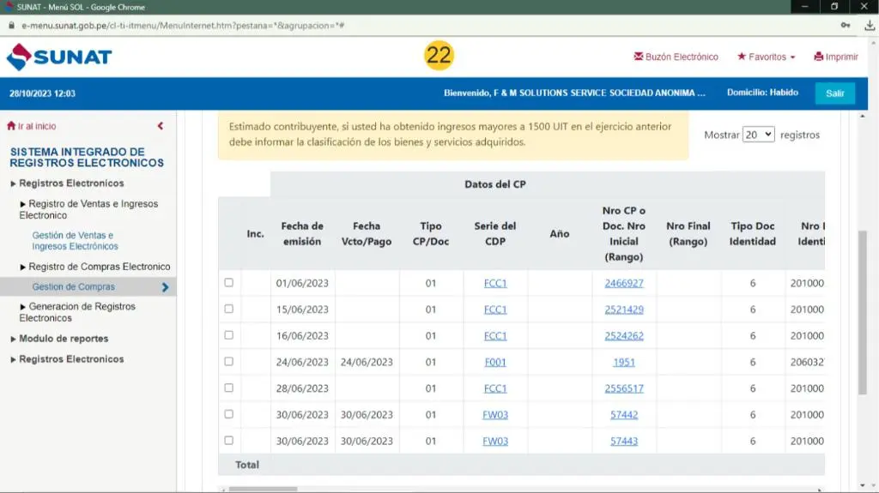Open Gestión de Ventas e Ingresos Electrónicos
The width and height of the screenshot is (879, 493).
[x=76, y=241]
